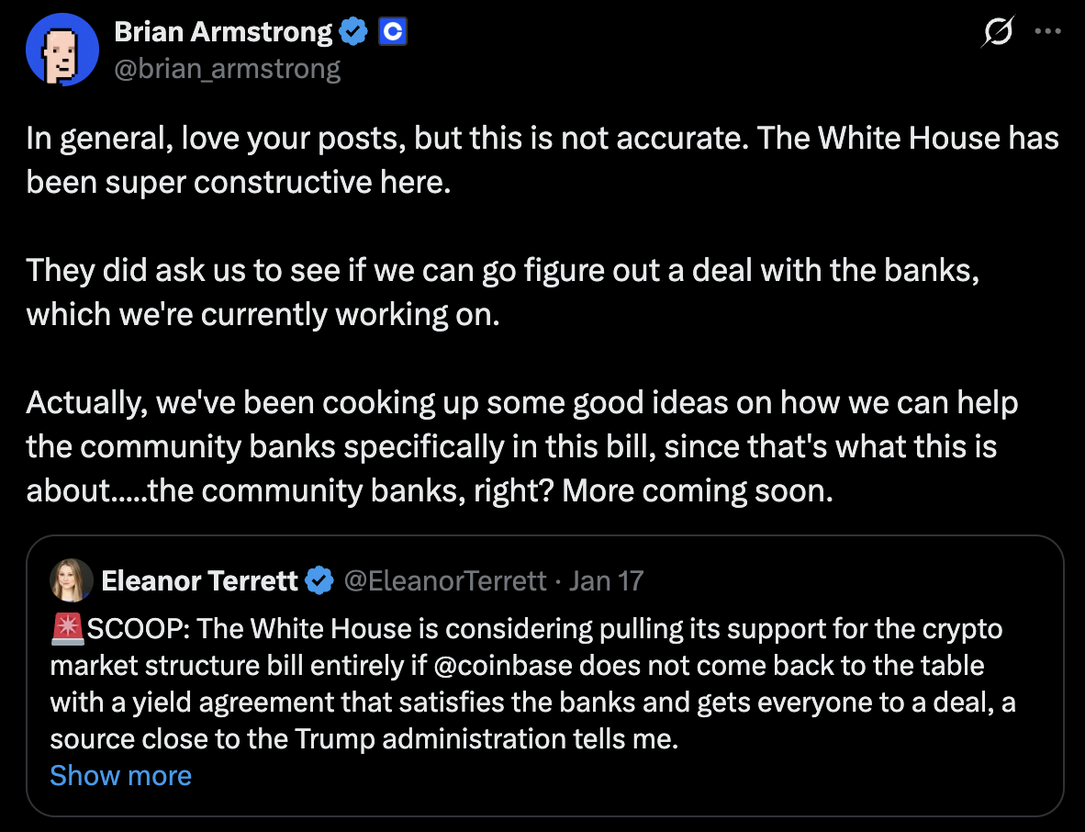Click Eleanor Terrett's small profile picture
Viewport: 1085px width, 832px height.
(x=71, y=580)
